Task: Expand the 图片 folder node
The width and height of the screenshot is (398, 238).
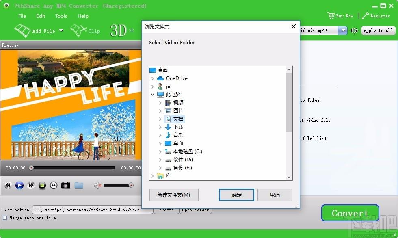Action: point(160,111)
